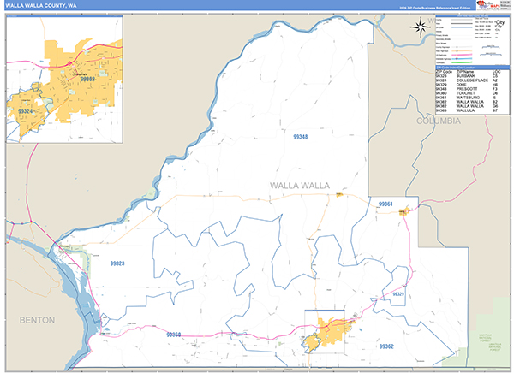514x373 pixels.
Task: Click ZIP label 99323 on the map
Action: tap(117, 263)
